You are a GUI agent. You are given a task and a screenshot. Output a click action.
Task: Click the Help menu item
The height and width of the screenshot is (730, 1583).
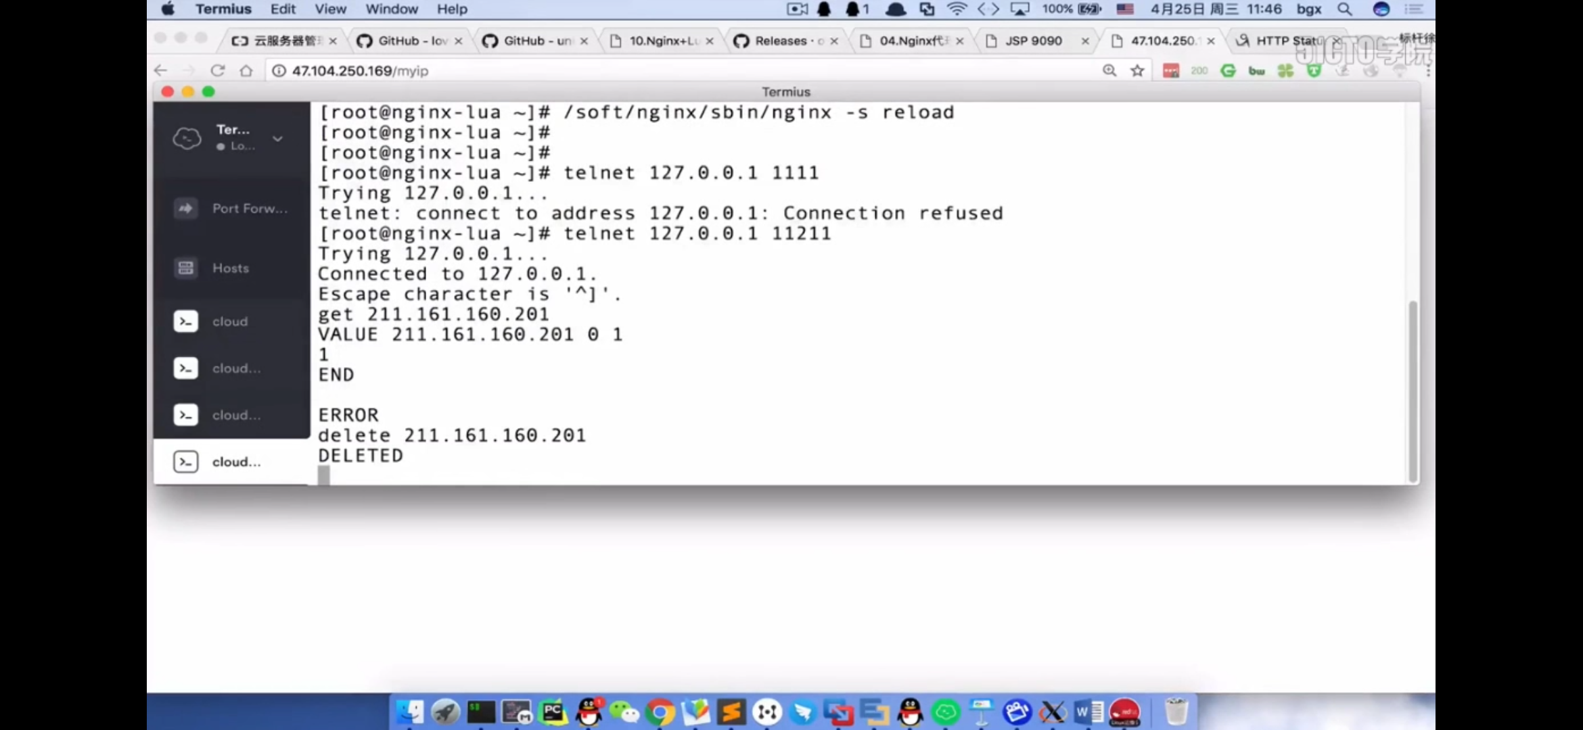point(453,9)
